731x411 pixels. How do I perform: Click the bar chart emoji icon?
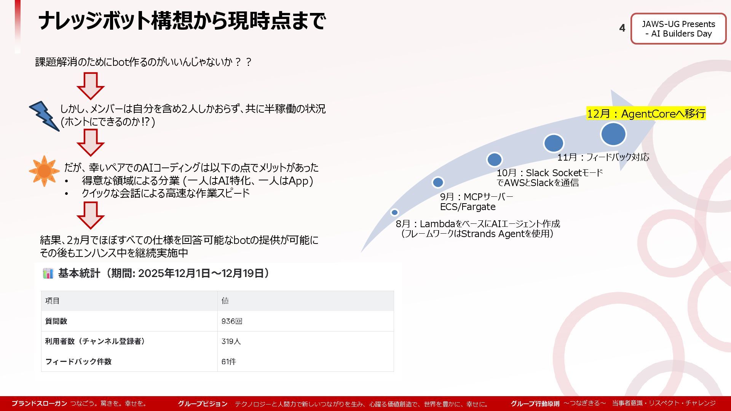point(48,273)
